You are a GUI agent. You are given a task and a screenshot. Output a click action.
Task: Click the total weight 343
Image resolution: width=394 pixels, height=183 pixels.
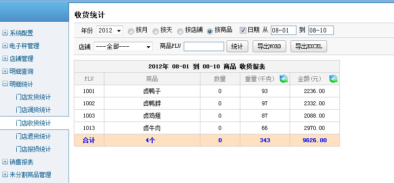coord(265,140)
